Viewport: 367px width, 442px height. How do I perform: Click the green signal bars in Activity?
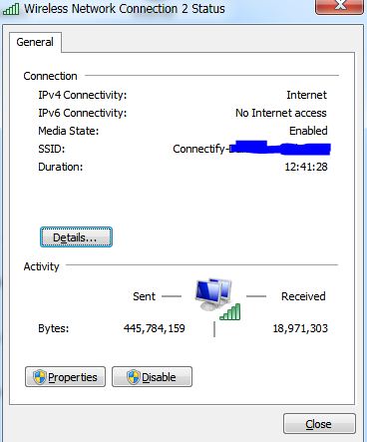point(230,312)
